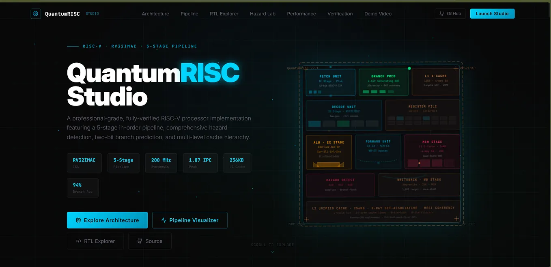Open the Pipeline nav item

[x=189, y=14]
